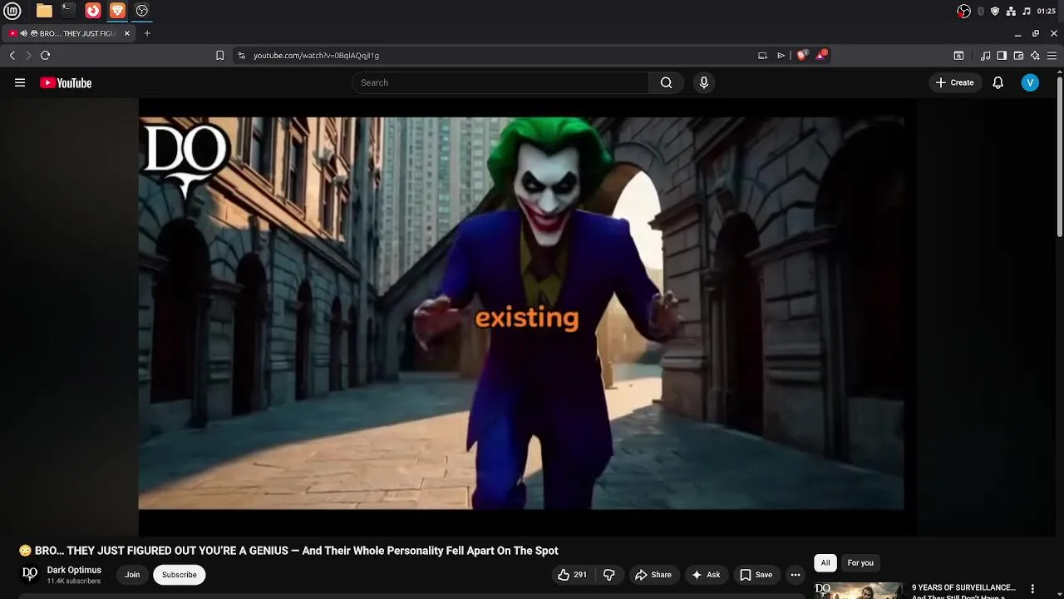The height and width of the screenshot is (599, 1064).
Task: Close the YouTube browser tab
Action: tap(127, 33)
